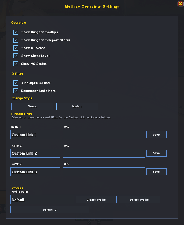The width and height of the screenshot is (184, 225).
Task: Save Custom Link 1
Action: (156, 135)
